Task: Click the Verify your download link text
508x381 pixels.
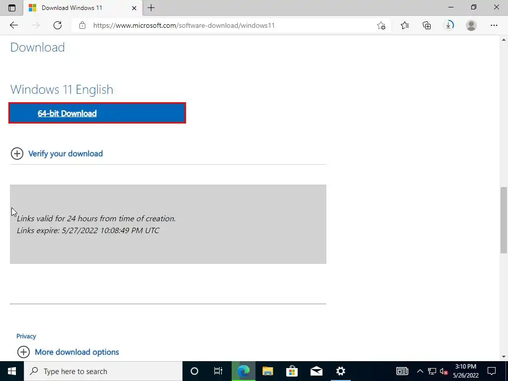Action: pos(65,154)
